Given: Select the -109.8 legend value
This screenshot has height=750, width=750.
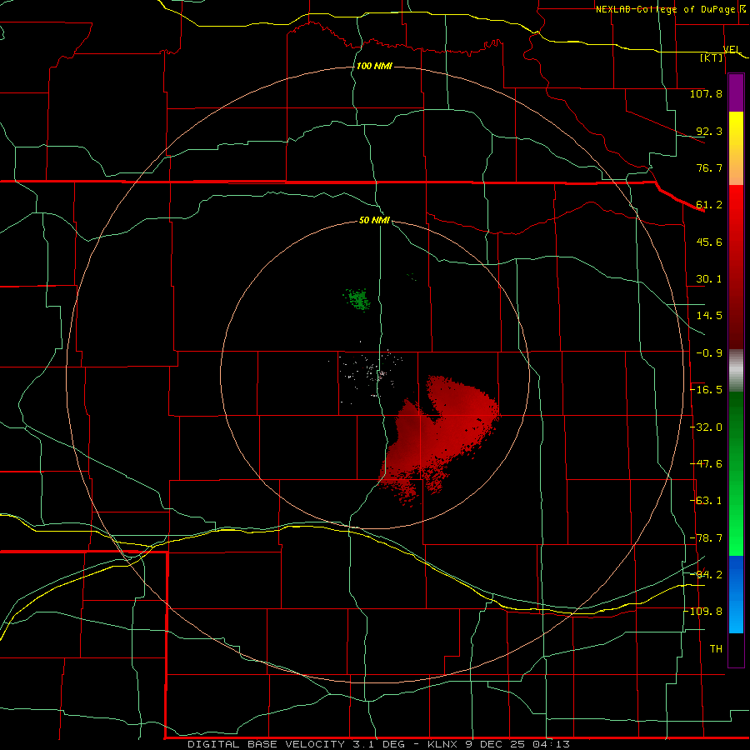Looking at the screenshot, I should click(703, 612).
